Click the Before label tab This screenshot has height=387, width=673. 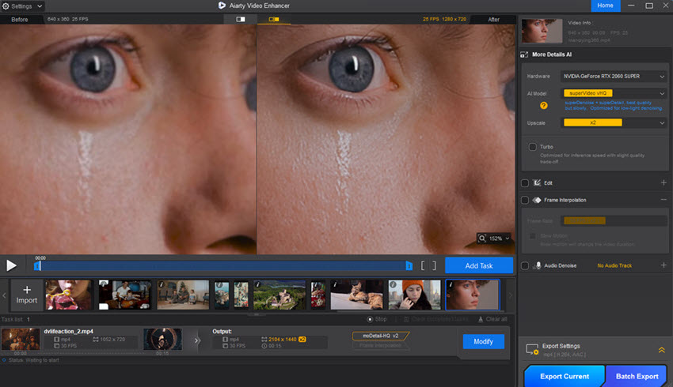[x=20, y=19]
